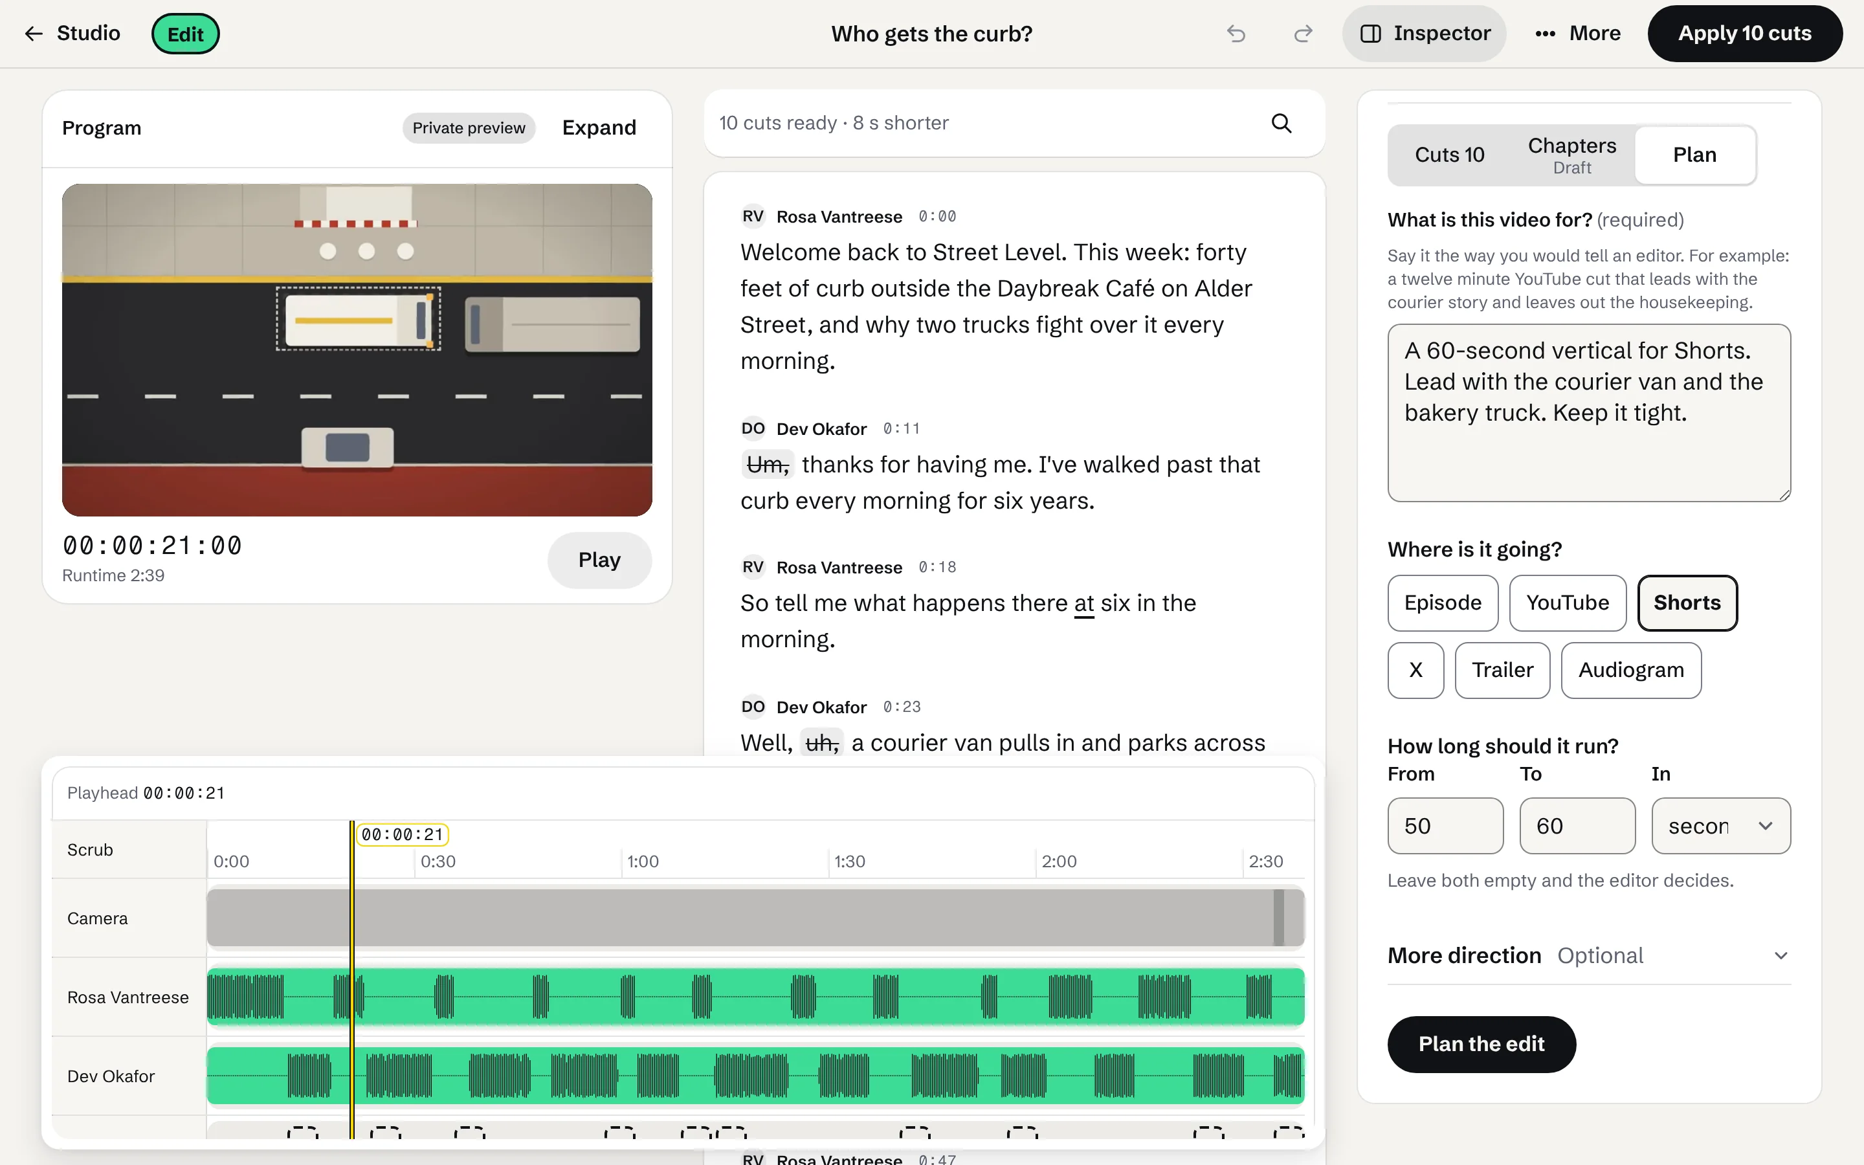Focus the video purpose text area

point(1588,413)
